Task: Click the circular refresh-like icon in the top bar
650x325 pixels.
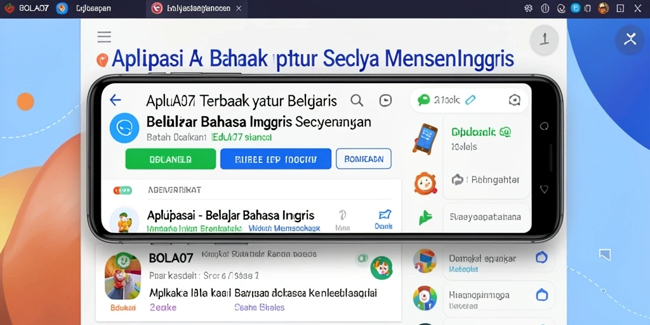Action: [561, 8]
